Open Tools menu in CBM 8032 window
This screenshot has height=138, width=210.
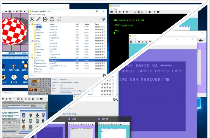pos(115,9)
